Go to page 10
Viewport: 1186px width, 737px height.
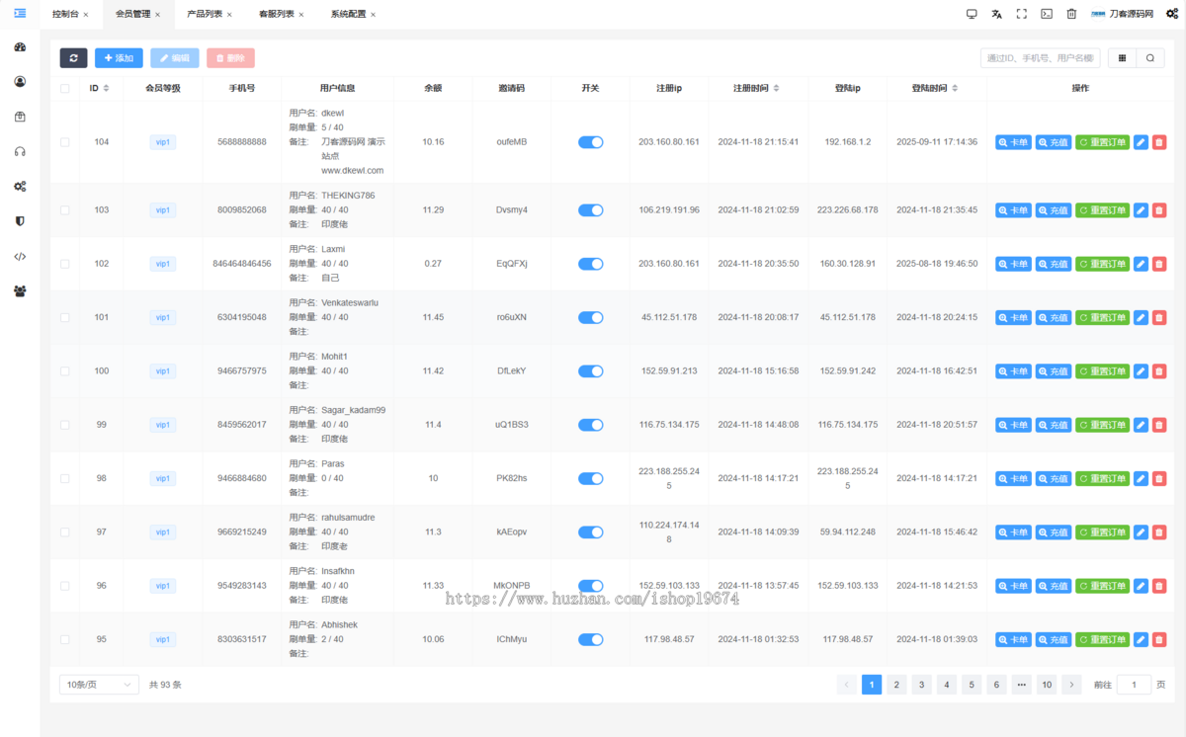1046,685
